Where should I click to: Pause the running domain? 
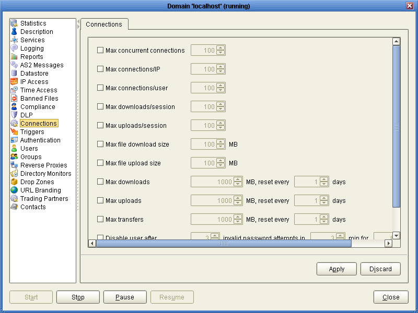click(x=125, y=297)
